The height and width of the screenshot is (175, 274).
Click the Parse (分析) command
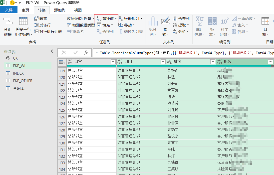coord(181,32)
